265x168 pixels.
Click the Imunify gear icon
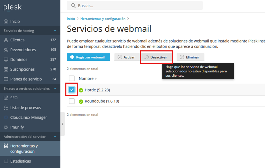[x=6, y=127]
